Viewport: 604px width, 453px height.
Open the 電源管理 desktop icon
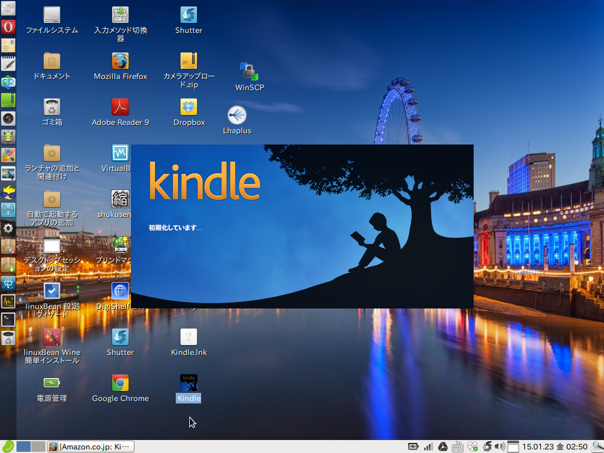[x=52, y=383]
